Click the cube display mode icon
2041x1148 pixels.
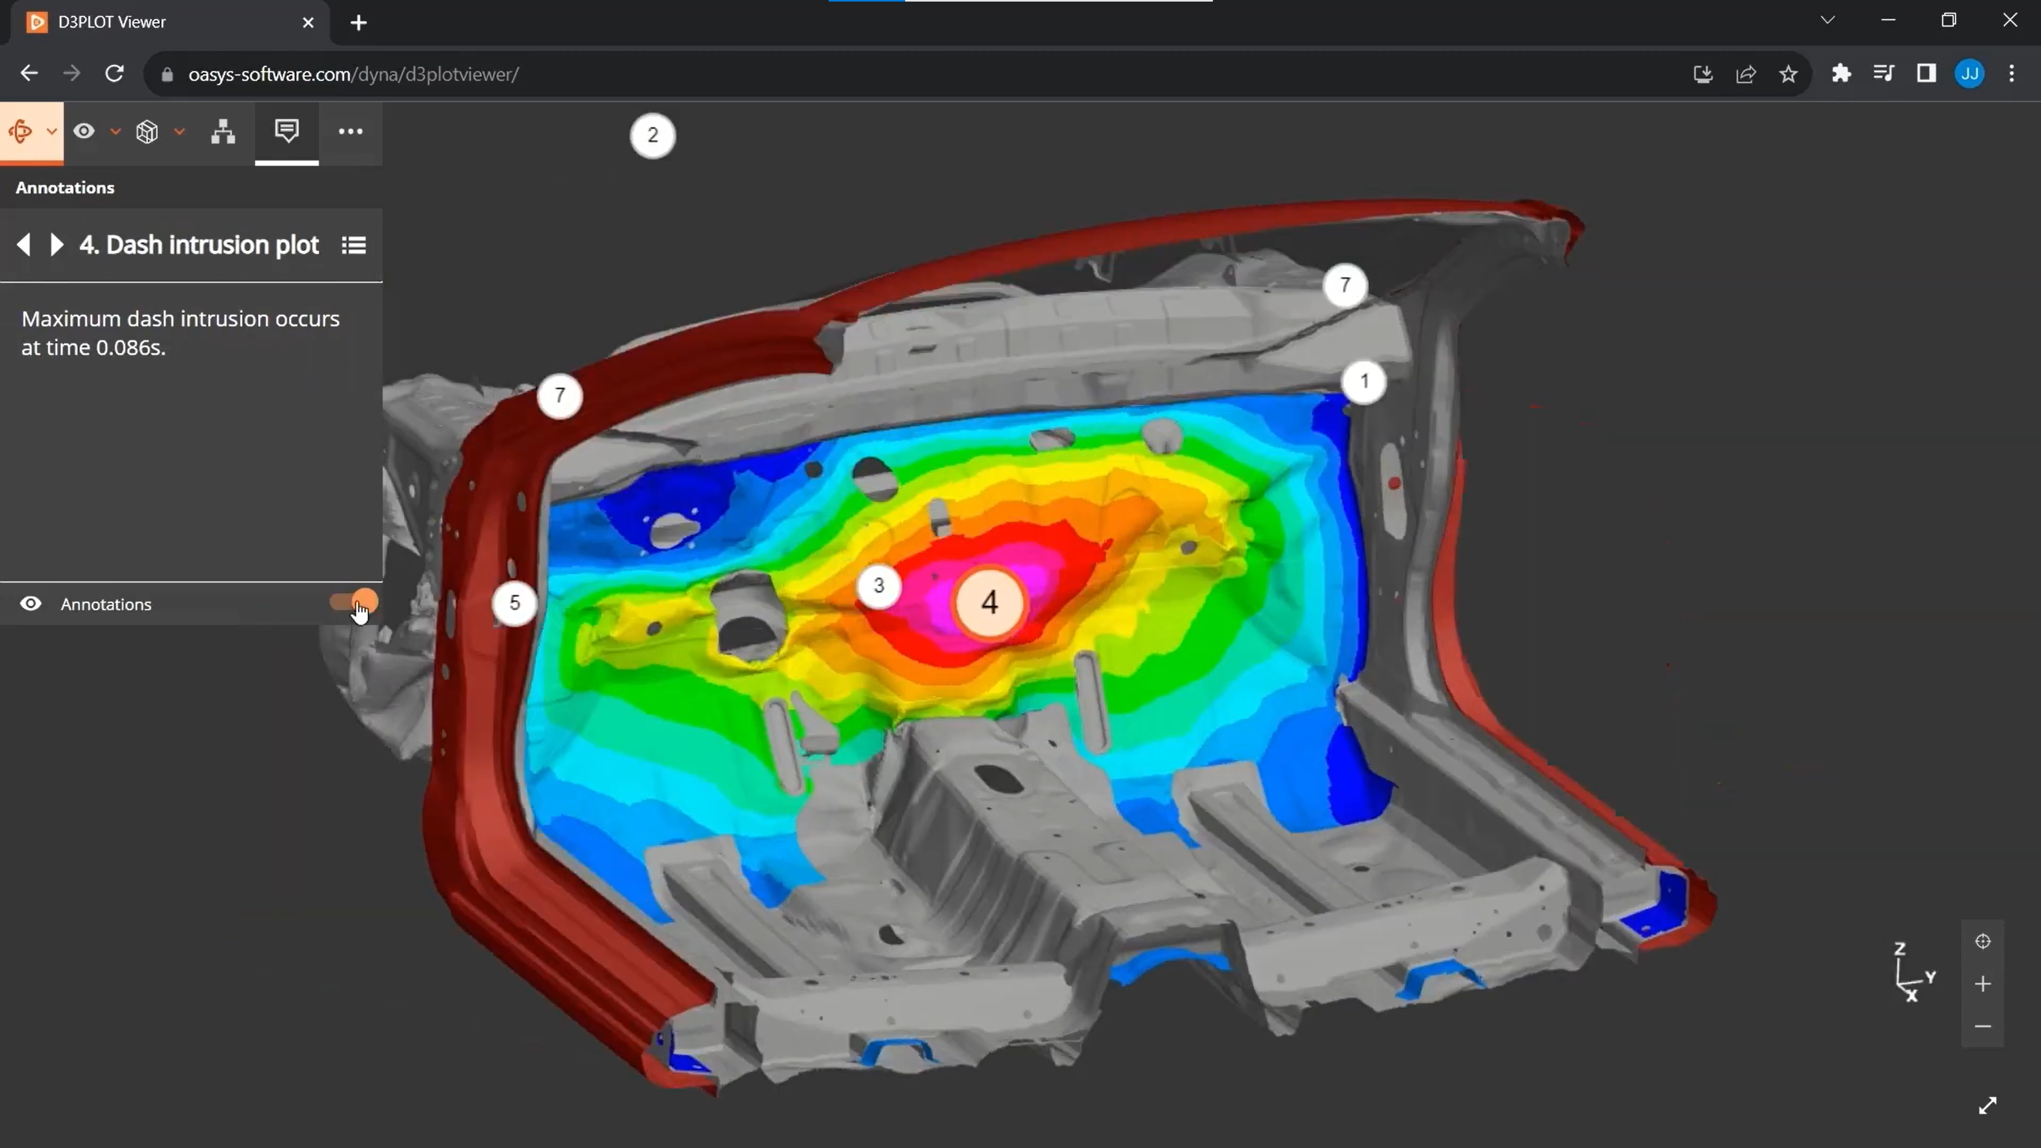point(147,131)
